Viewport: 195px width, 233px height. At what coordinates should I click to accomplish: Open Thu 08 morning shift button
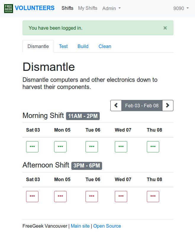(153, 147)
